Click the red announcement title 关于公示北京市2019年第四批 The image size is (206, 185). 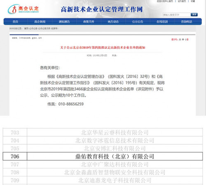click(x=103, y=48)
